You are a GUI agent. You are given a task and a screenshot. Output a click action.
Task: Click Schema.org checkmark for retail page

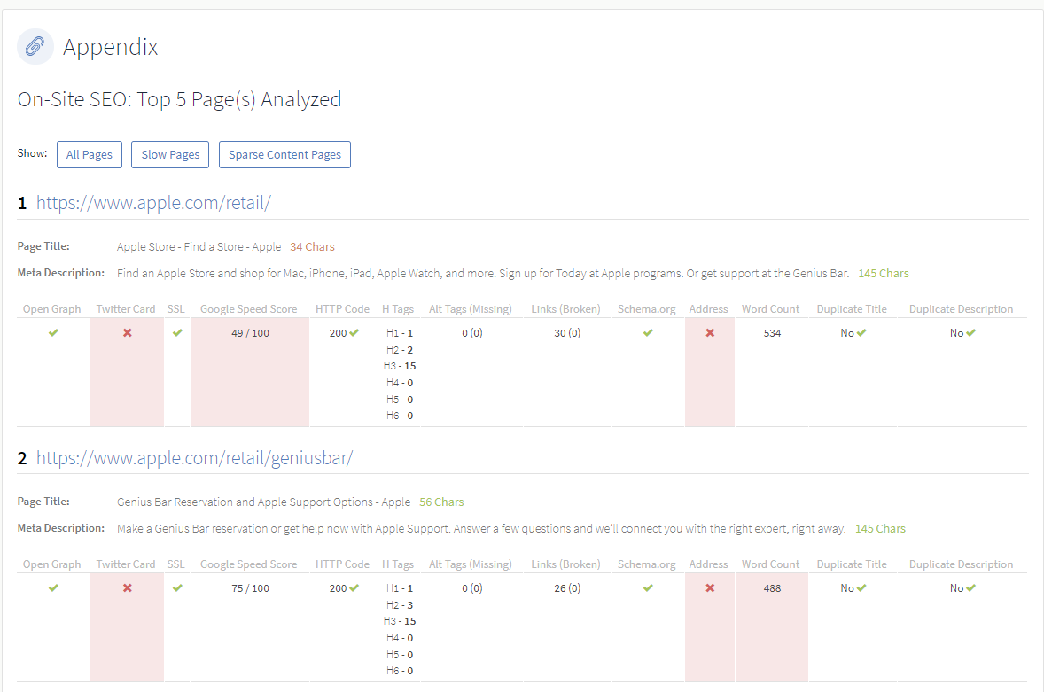pos(648,332)
